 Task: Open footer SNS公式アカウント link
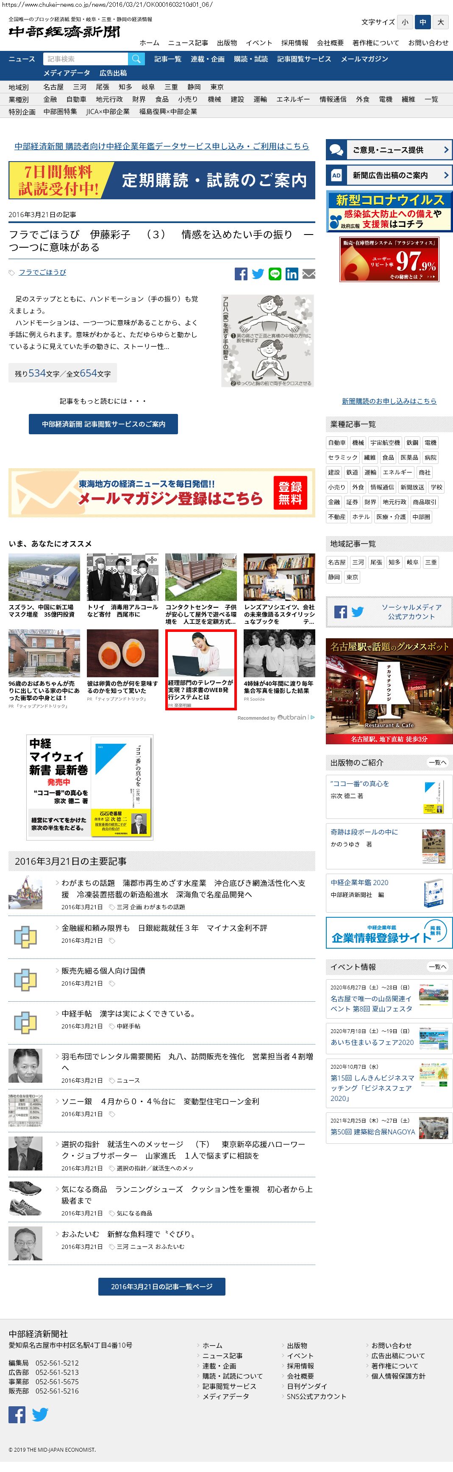pos(317,1397)
